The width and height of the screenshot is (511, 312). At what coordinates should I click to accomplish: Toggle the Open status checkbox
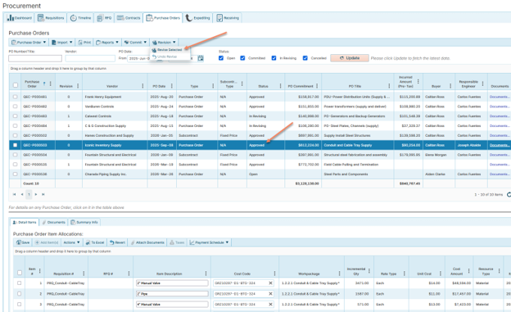(221, 58)
